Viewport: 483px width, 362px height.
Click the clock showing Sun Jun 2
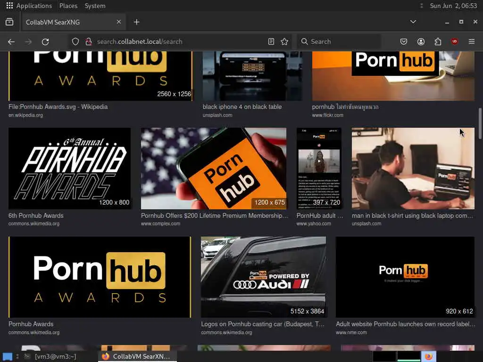point(453,6)
